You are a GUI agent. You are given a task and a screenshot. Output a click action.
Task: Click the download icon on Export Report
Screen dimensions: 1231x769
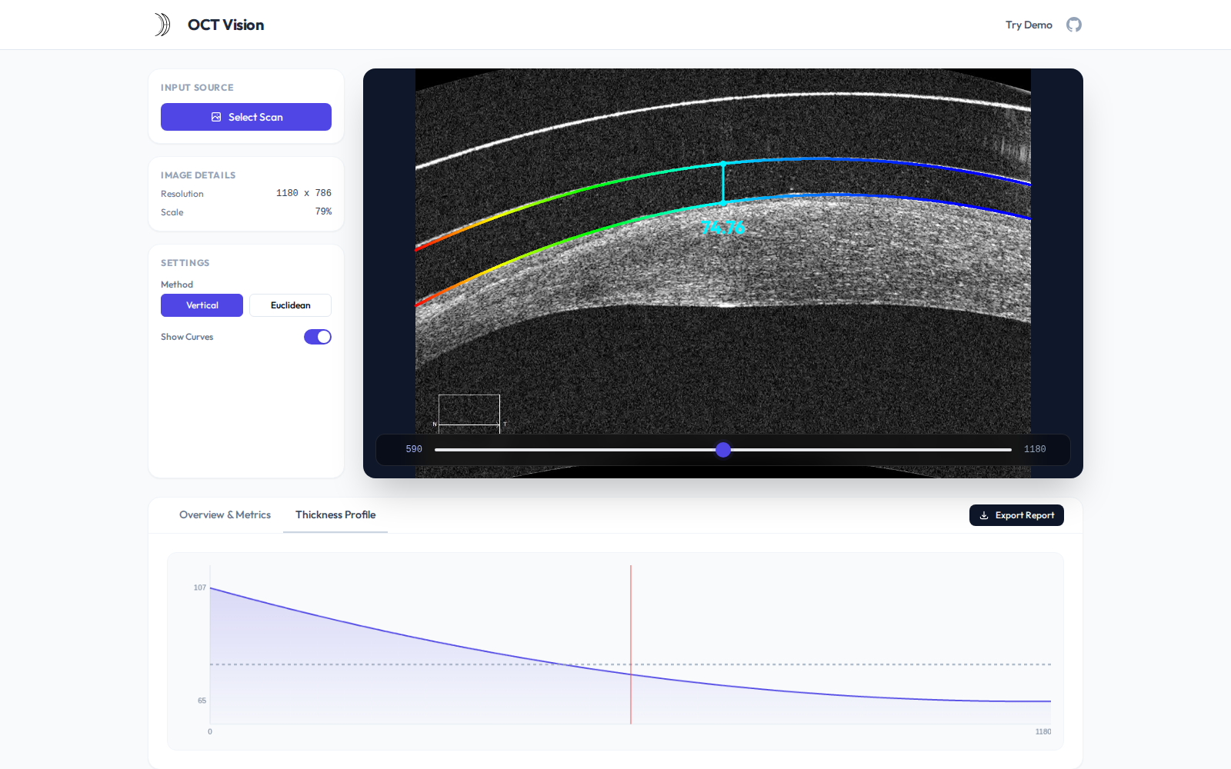click(985, 515)
